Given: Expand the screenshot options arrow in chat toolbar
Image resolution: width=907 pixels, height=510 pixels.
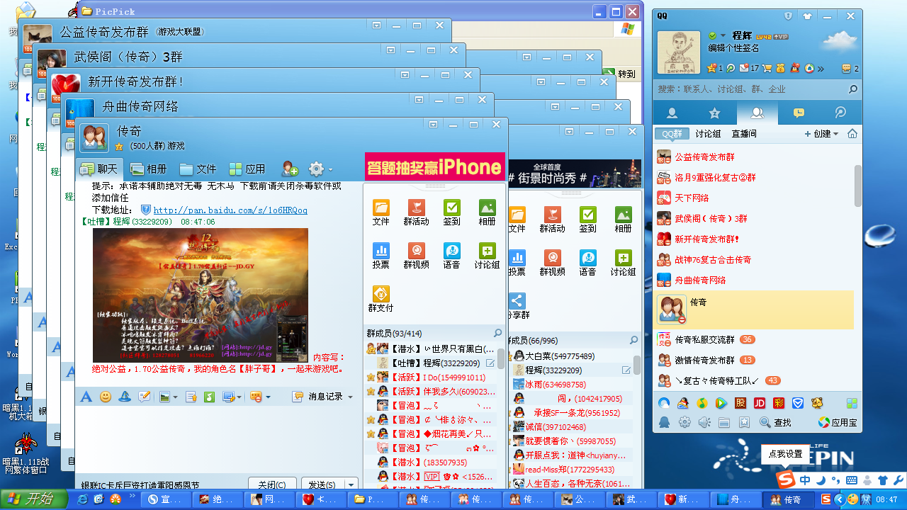Looking at the screenshot, I should pyautogui.click(x=240, y=397).
